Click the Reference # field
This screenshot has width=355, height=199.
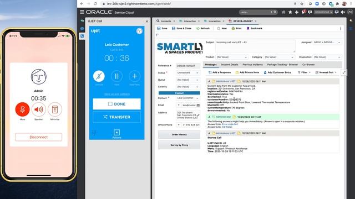pos(188,66)
